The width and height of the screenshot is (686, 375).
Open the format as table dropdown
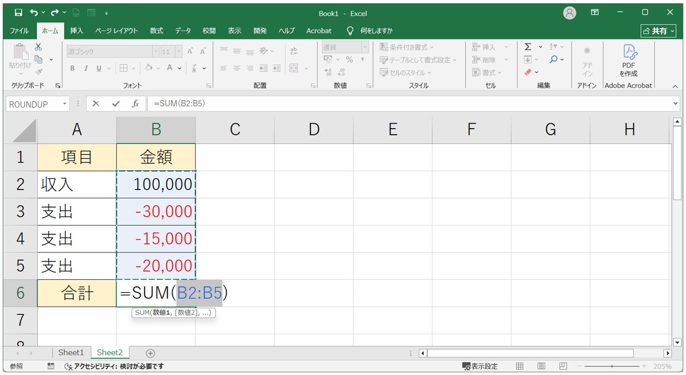(x=418, y=60)
